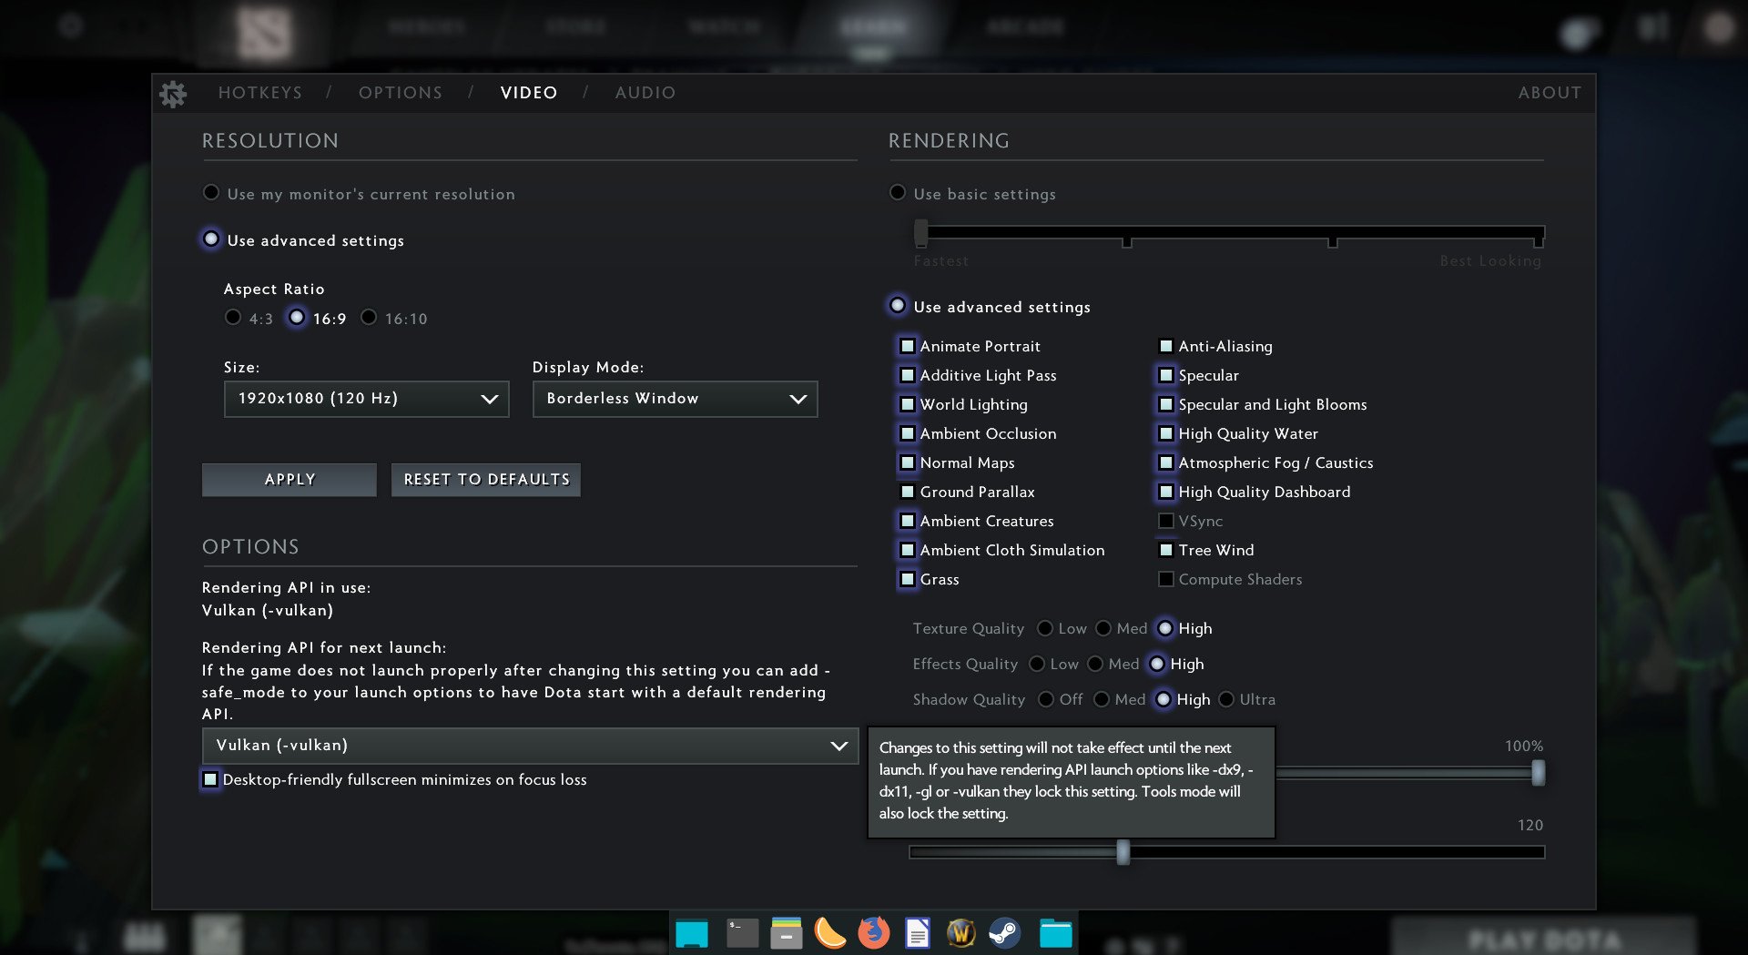Select rendering Use advanced settings radio
Viewport: 1748px width, 955px height.
click(x=898, y=306)
